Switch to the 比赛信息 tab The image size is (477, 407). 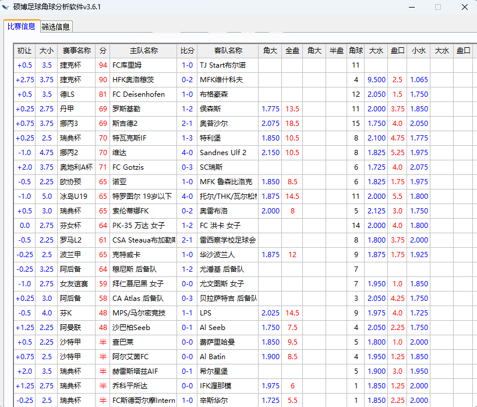(x=22, y=26)
